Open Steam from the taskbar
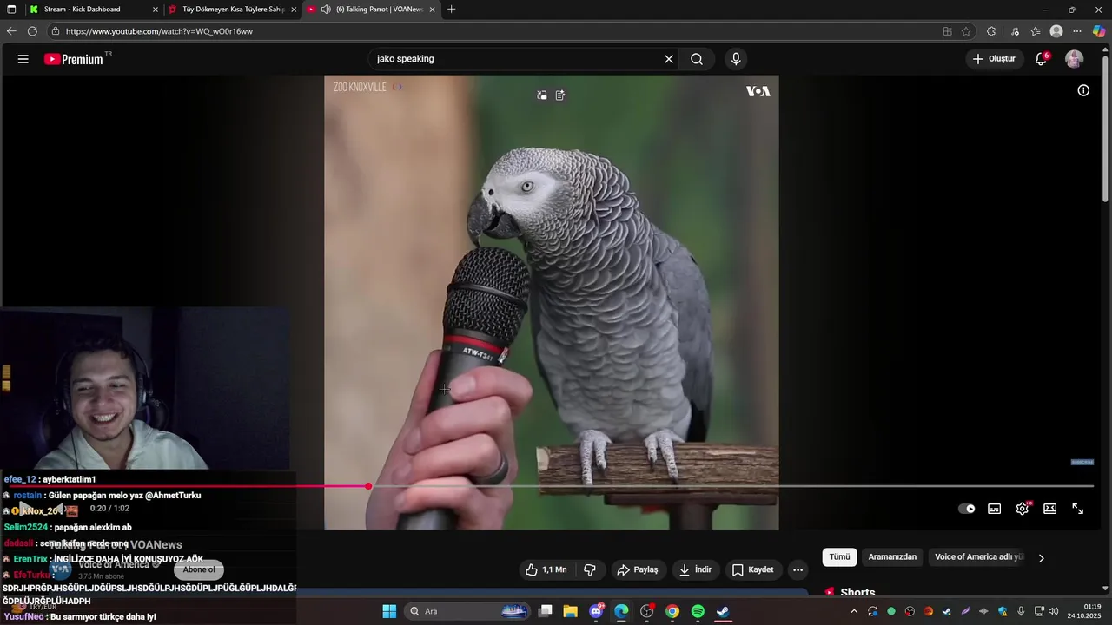This screenshot has height=625, width=1112. tap(723, 611)
